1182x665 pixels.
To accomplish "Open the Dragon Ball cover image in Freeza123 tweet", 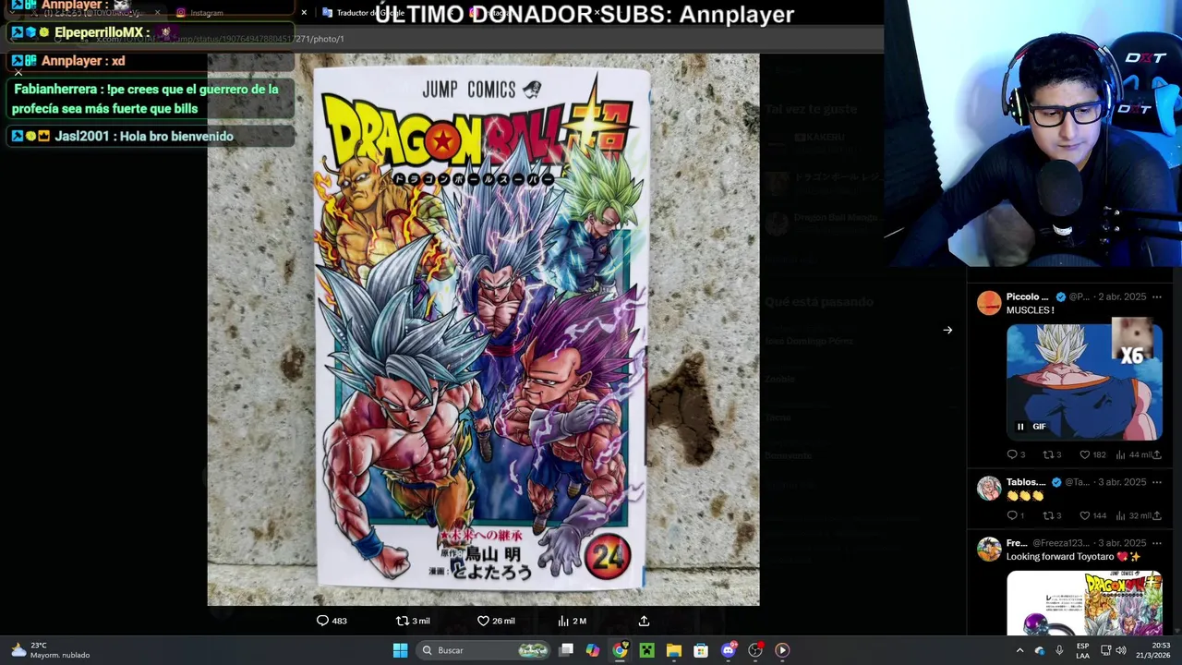I will point(1084,603).
